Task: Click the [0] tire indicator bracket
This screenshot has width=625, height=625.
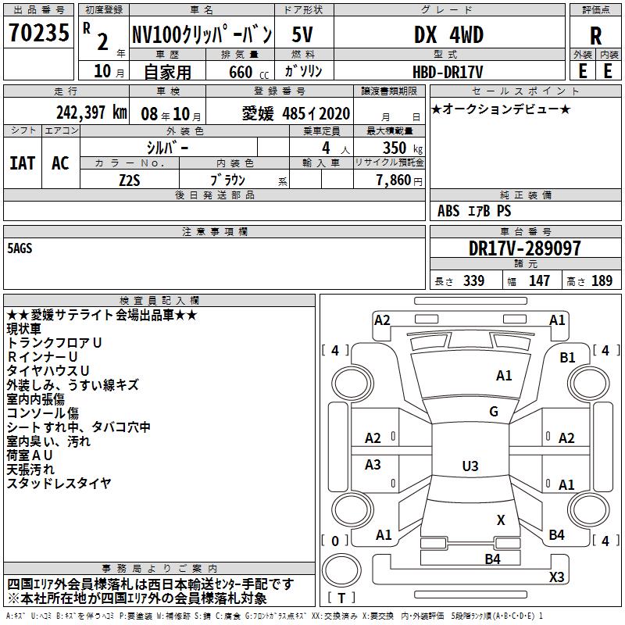Action: click(335, 541)
